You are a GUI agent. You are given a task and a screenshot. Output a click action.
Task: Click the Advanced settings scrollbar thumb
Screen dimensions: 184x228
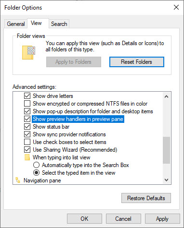pos(166,150)
